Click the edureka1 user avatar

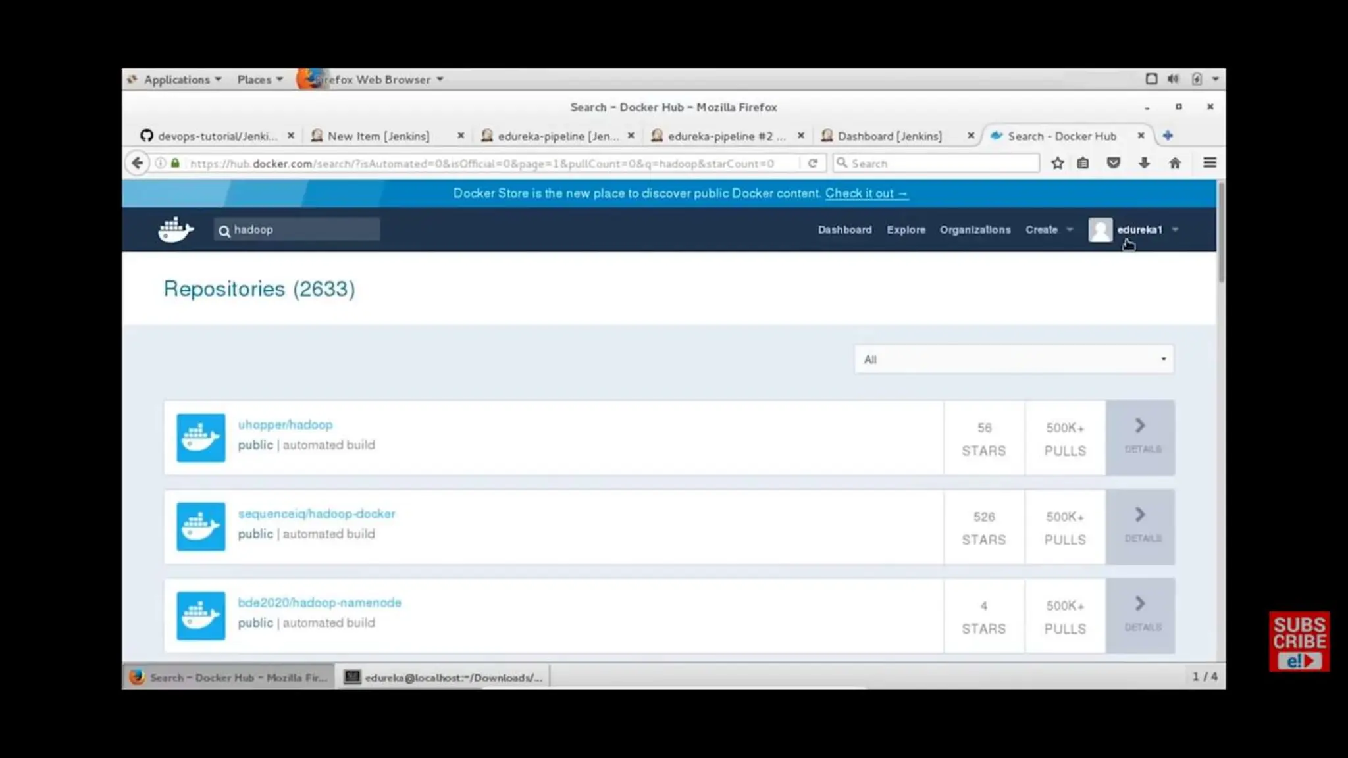[1100, 230]
